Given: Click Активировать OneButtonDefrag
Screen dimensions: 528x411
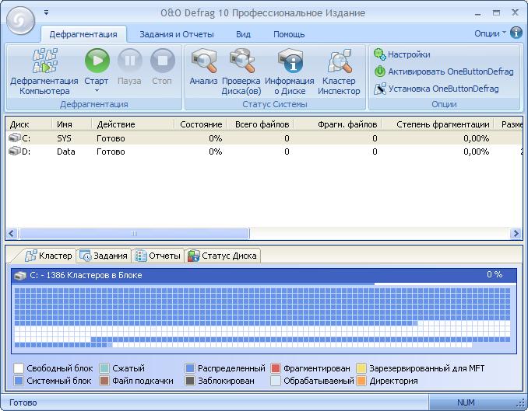Looking at the screenshot, I should pos(444,71).
